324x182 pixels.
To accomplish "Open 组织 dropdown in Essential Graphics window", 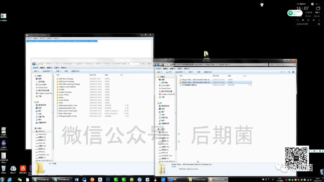I will (x=36, y=71).
